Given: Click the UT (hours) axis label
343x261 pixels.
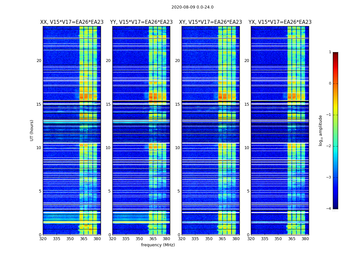Looking at the screenshot, I should pos(32,130).
